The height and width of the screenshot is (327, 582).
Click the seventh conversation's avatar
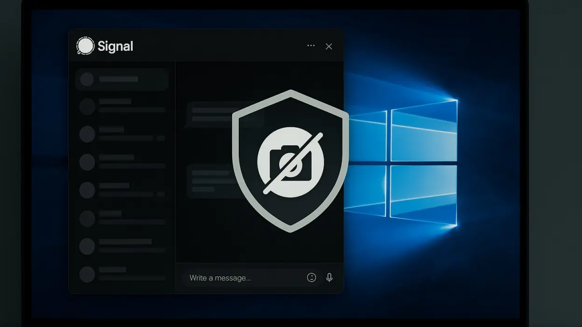(87, 246)
